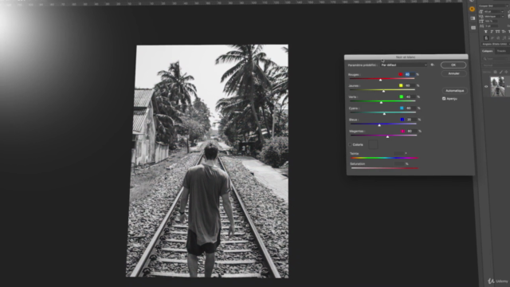510x287 pixels.
Task: Click the Teinte hue rainbow slider
Action: pos(384,158)
